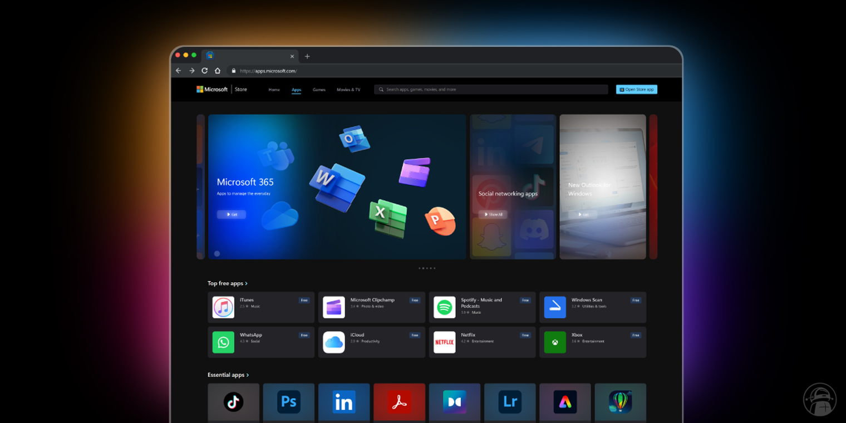Click the browser home icon
This screenshot has height=423, width=846.
(x=218, y=71)
